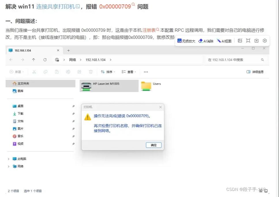This screenshot has height=197, width=279.
Task: Click the image edit icon in floating toolbar
Action: pos(240,41)
